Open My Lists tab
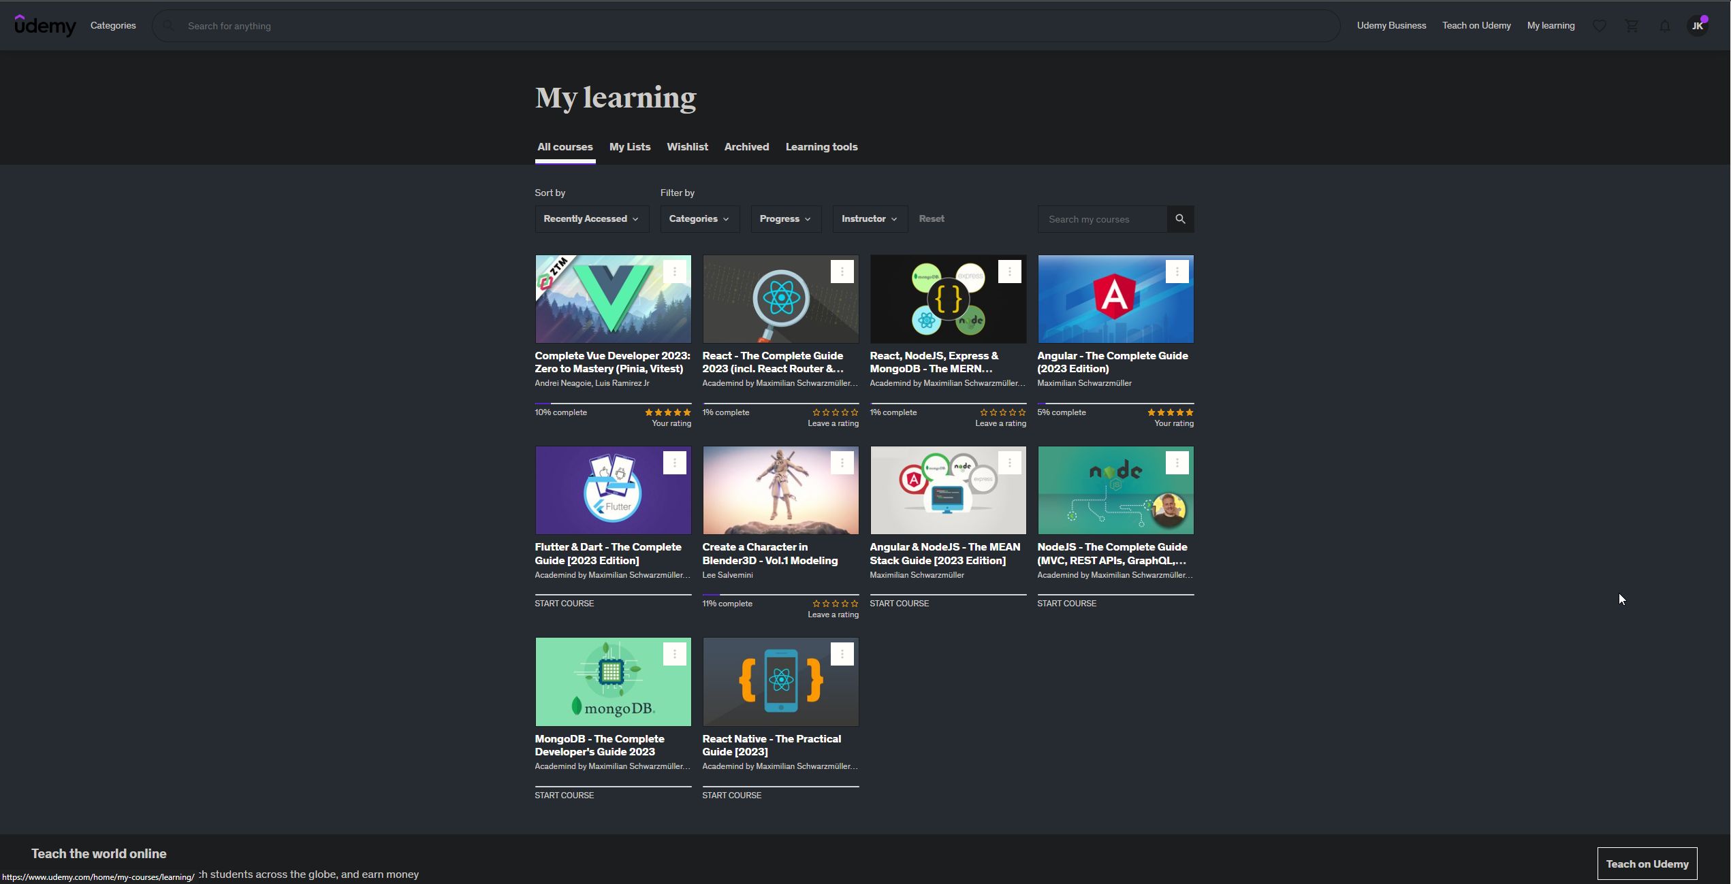Viewport: 1731px width, 884px height. click(x=629, y=146)
